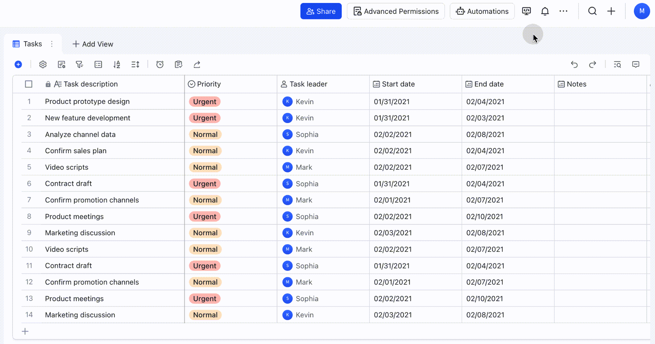The image size is (655, 344).
Task: Click Sophia in row 11 Task leader
Action: pos(300,266)
